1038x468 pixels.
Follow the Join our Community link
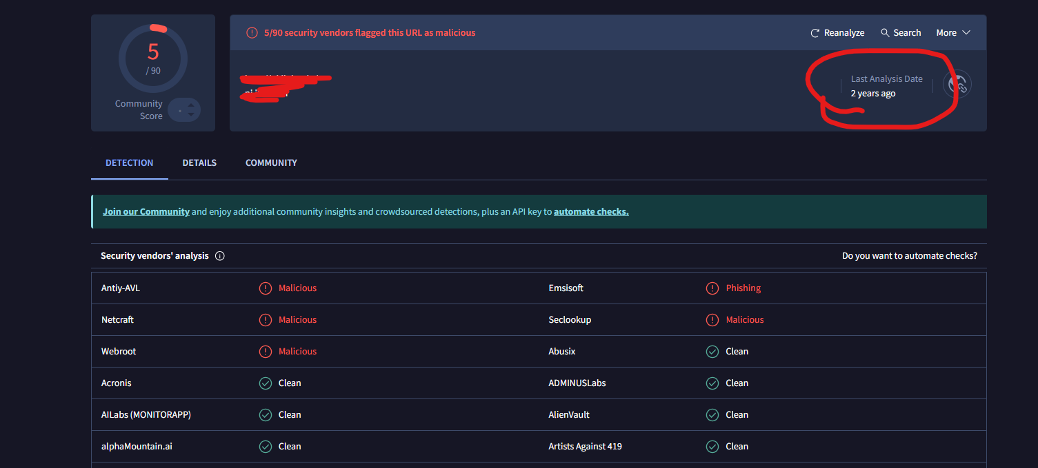[146, 212]
